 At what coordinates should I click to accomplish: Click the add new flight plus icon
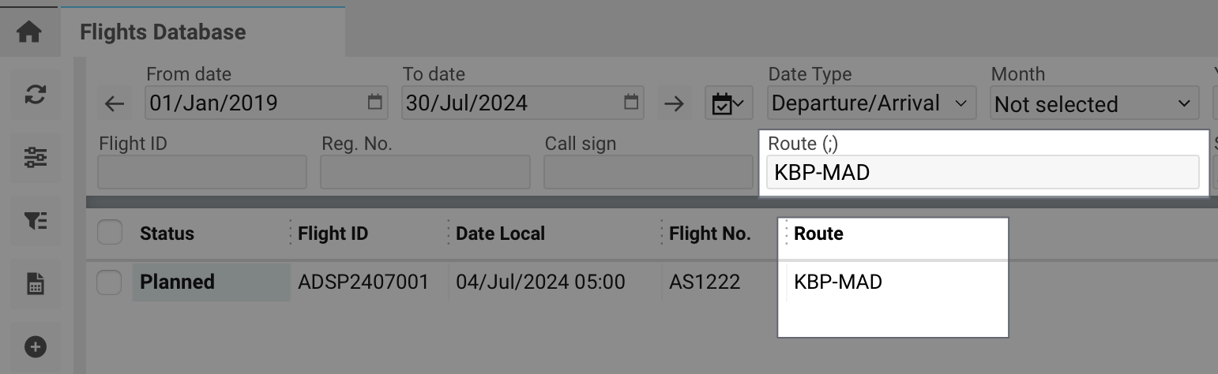36,346
